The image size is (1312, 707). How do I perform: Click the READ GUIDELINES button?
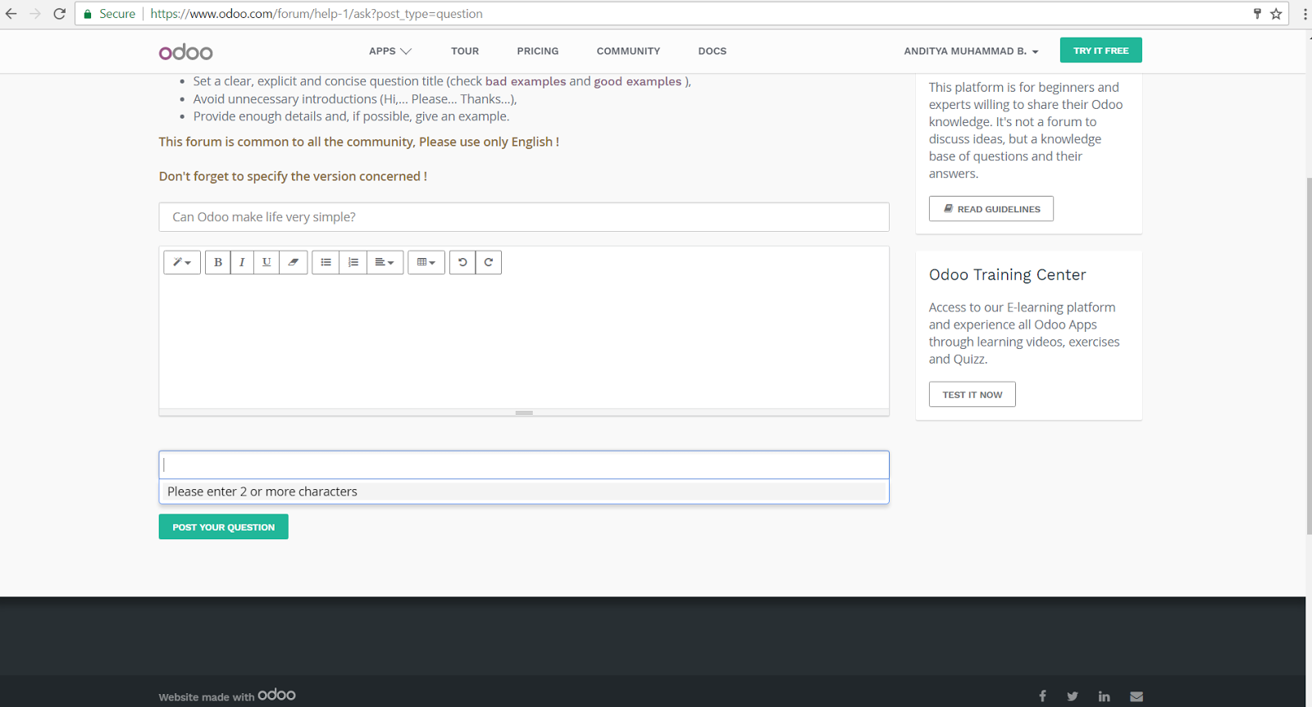[991, 209]
